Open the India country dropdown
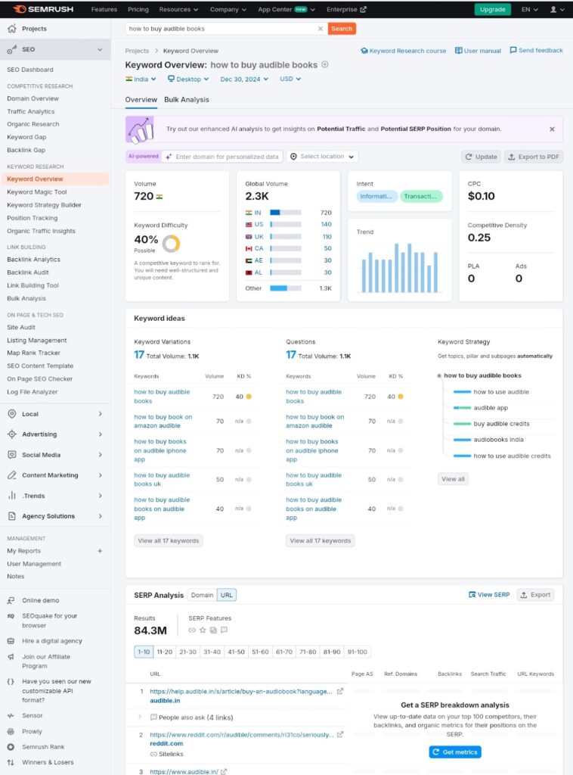The height and width of the screenshot is (775, 573). tap(141, 79)
